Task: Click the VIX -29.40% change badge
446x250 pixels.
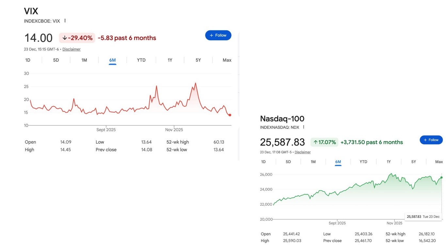Action: (x=77, y=38)
